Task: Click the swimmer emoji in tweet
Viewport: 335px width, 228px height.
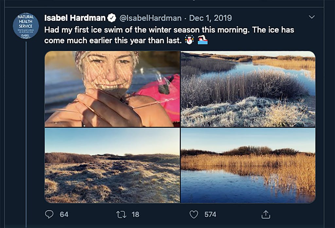Action: (203, 40)
